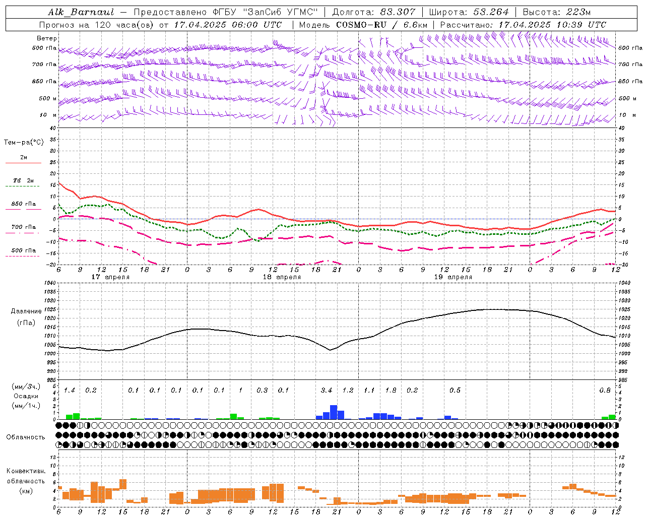The width and height of the screenshot is (645, 516).
Task: Click the Ветер panel label
Action: [47, 38]
